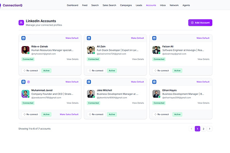The image size is (230, 153).
Task: Click Muhammad Javed's profile avatar
Action: pos(25,94)
